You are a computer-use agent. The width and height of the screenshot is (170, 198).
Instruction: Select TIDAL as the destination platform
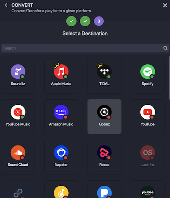(x=105, y=76)
